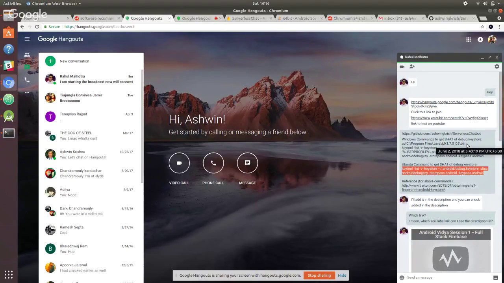Switch to ServerlessChat tab
Image resolution: width=504 pixels, height=283 pixels.
click(x=249, y=18)
